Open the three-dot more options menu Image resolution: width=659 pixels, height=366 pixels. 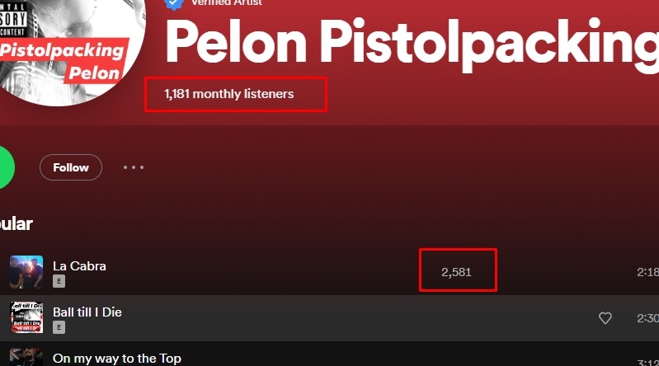click(x=134, y=167)
